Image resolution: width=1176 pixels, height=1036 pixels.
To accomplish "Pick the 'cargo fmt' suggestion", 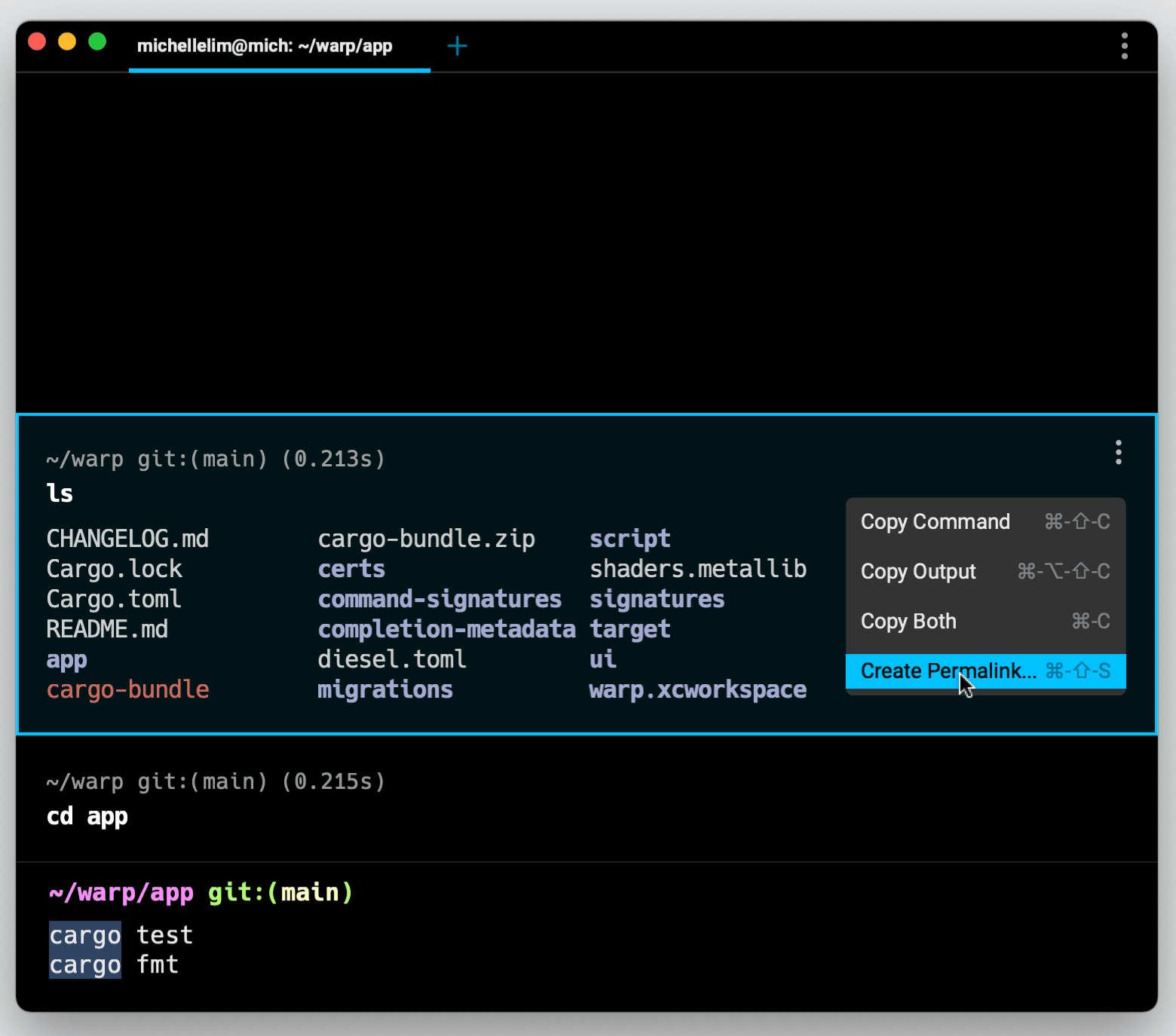I will pos(114,965).
